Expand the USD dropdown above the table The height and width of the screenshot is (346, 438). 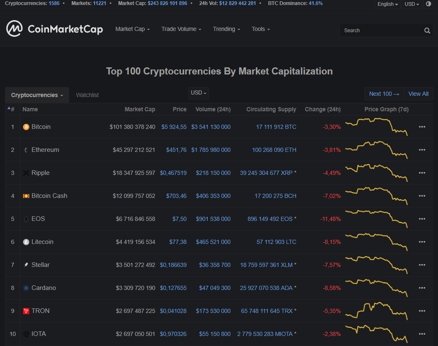tap(198, 93)
